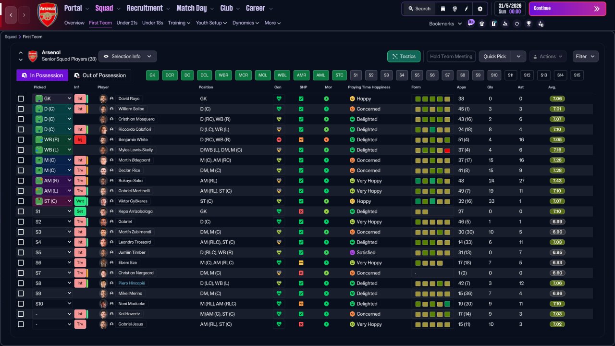This screenshot has height=346, width=615.
Task: Check the box next to Martin Ødegaard
Action: pyautogui.click(x=21, y=160)
